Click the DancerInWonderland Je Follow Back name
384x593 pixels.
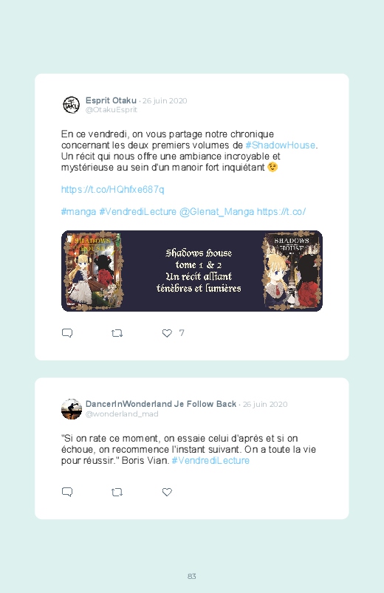[161, 404]
